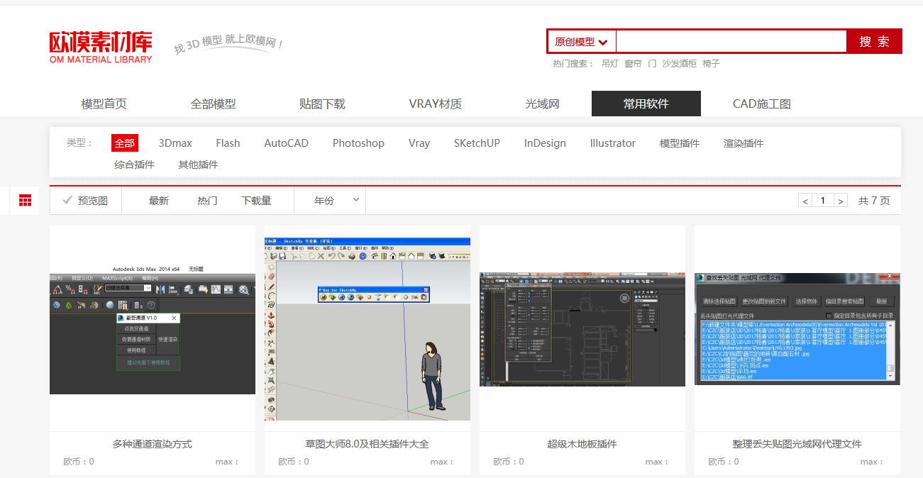
Task: Open the 贴图下载 tab
Action: [x=322, y=104]
